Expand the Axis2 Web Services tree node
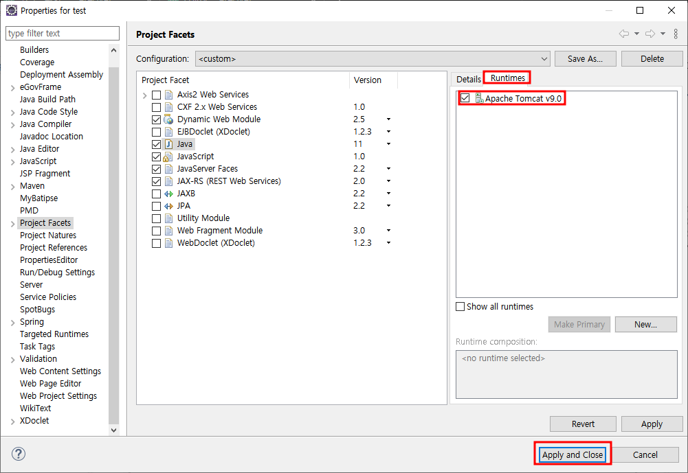 [x=145, y=95]
